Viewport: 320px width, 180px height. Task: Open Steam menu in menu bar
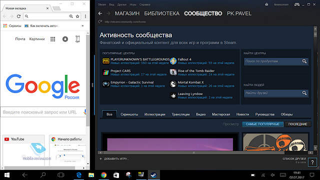point(102,4)
